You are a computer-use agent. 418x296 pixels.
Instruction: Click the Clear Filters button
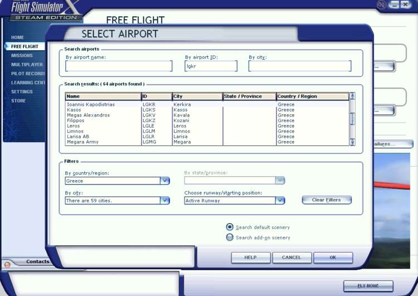pyautogui.click(x=327, y=200)
